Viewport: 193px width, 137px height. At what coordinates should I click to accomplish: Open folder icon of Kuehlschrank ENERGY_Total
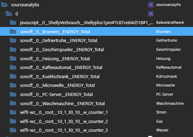point(13,76)
